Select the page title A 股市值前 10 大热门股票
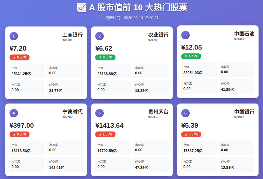Viewport: 263px width, 179px height. coord(137,8)
